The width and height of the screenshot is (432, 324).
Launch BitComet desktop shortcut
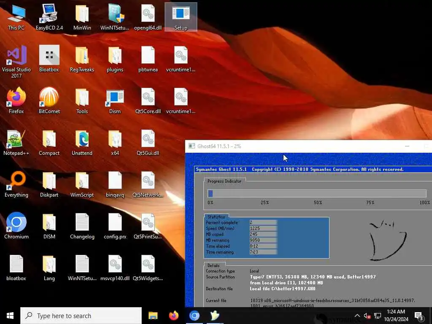[x=49, y=100]
